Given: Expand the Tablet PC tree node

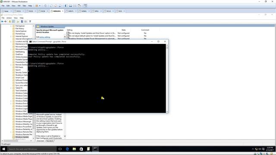Looking at the screenshot, I should pyautogui.click(x=11, y=88).
